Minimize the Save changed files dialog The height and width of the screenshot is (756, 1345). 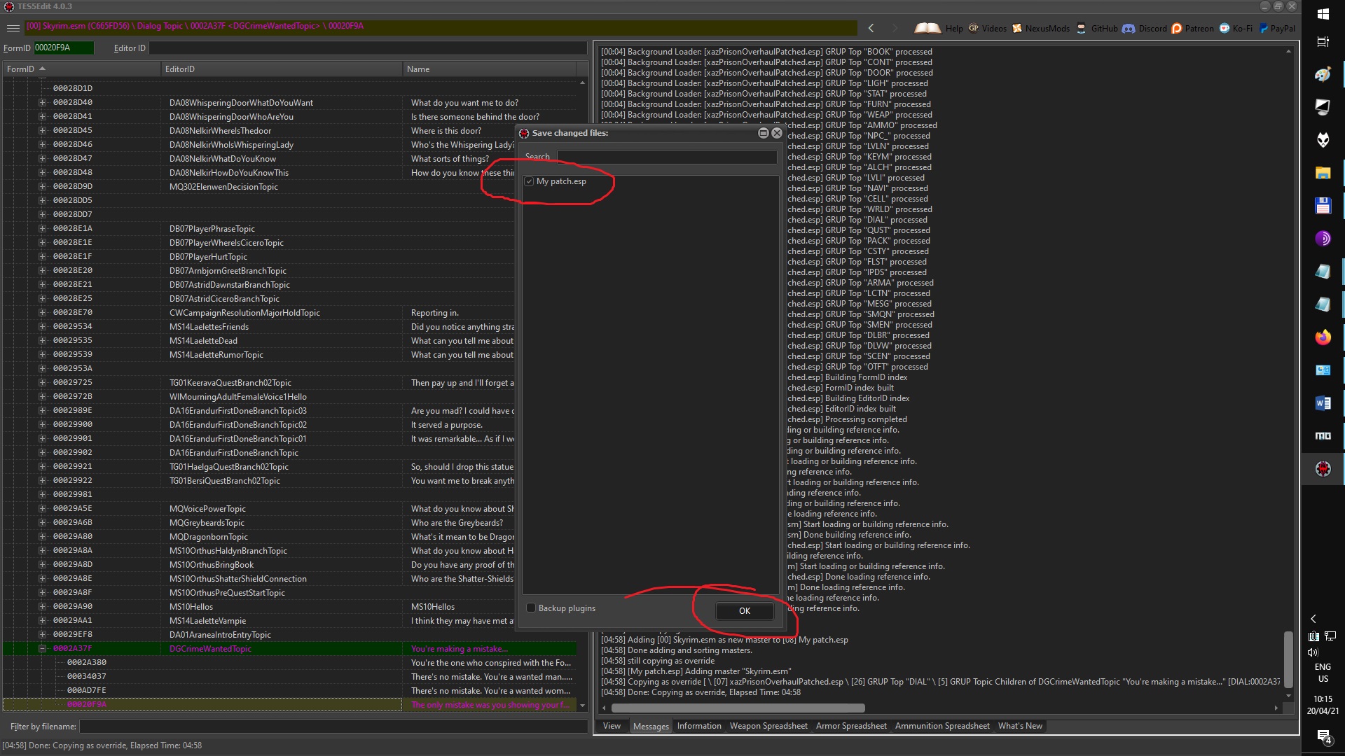764,133
